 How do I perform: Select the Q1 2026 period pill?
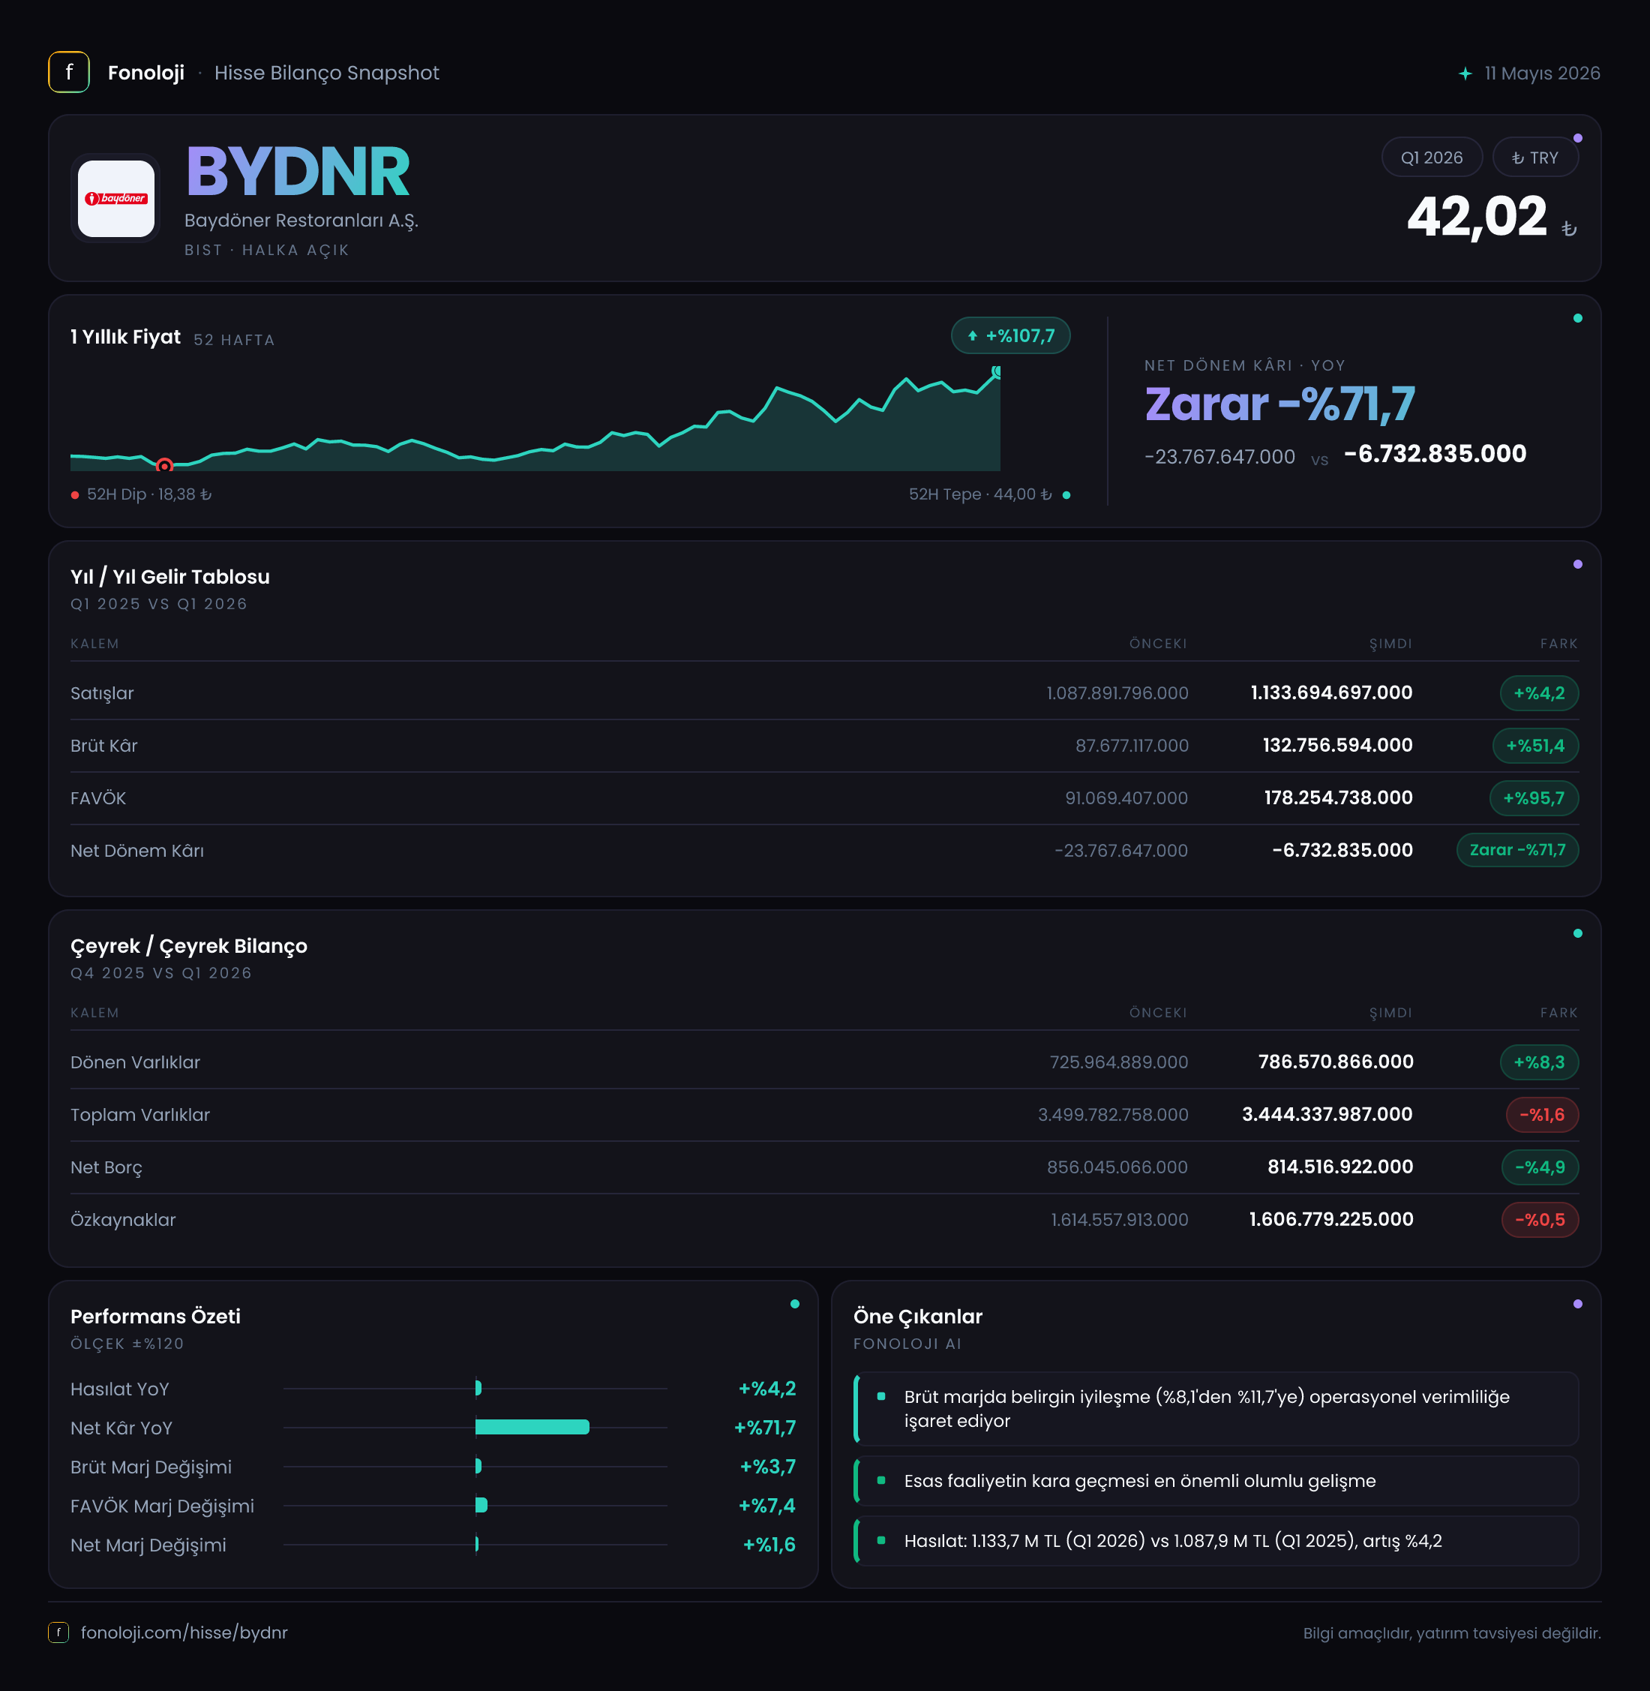[1431, 158]
